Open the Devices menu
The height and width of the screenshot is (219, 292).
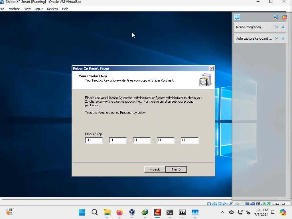point(52,9)
